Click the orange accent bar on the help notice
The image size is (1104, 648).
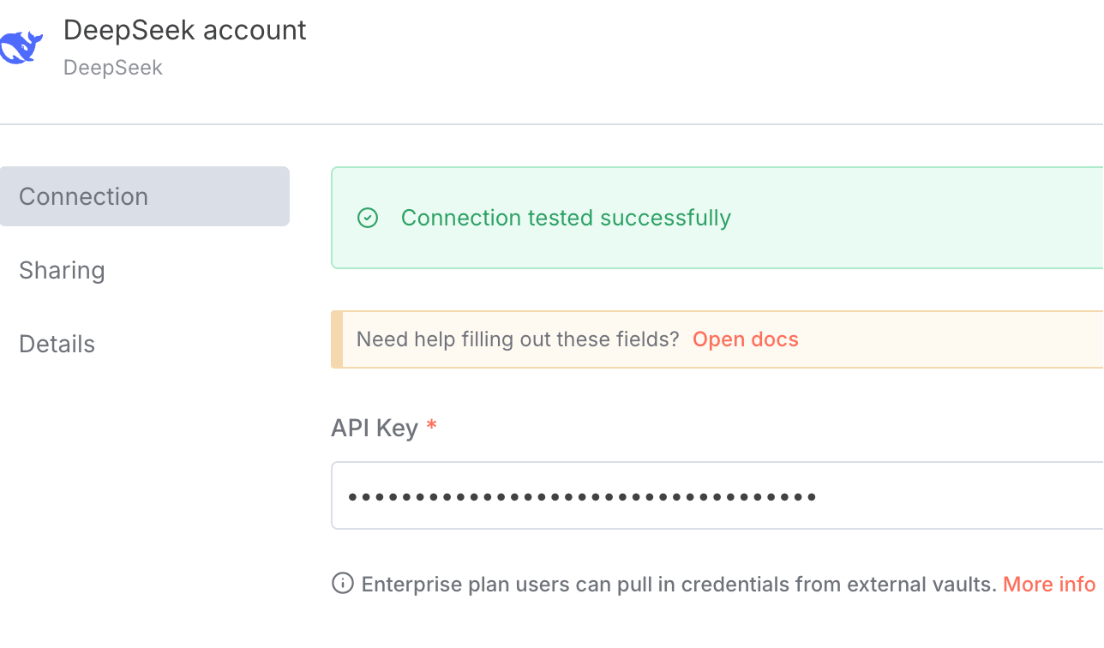(337, 339)
